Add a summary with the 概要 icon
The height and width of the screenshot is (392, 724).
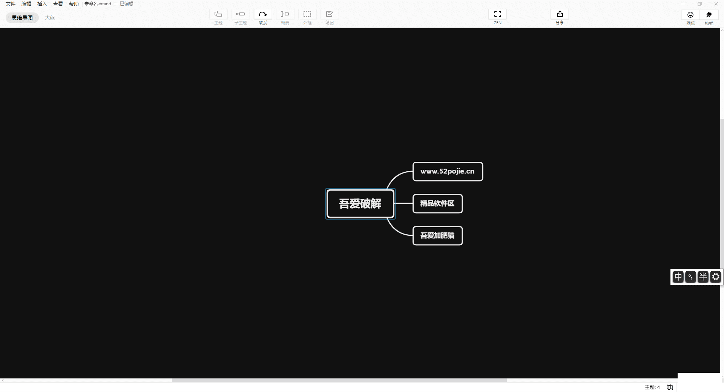pos(285,14)
